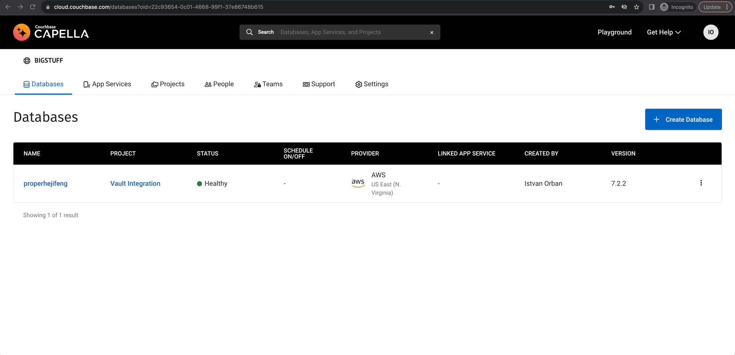Click the password key icon in address bar
Image resolution: width=735 pixels, height=355 pixels.
[x=612, y=7]
